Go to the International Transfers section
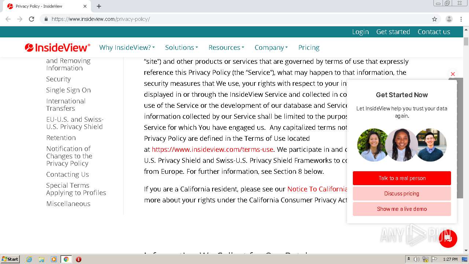 pyautogui.click(x=66, y=104)
